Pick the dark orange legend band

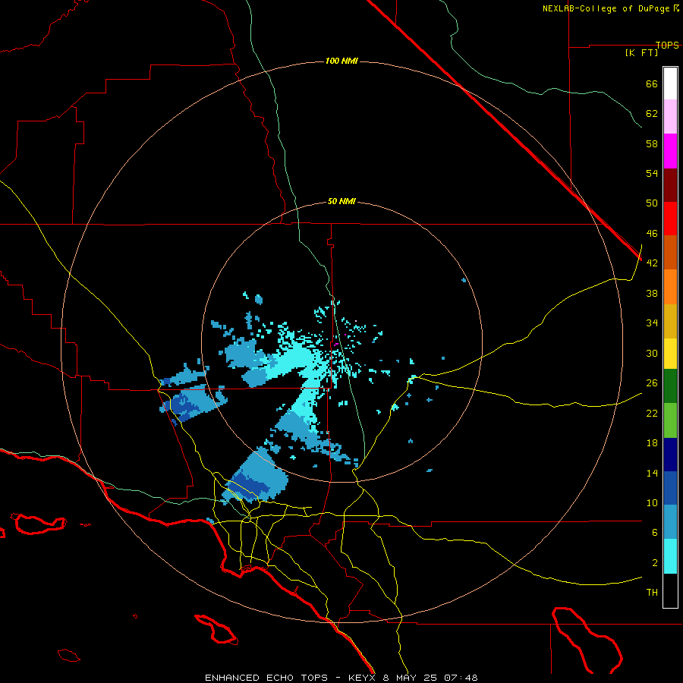670,253
